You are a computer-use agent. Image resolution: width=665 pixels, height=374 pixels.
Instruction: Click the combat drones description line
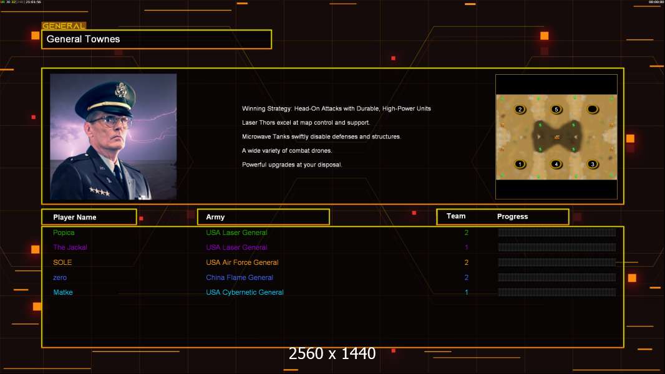(x=287, y=150)
